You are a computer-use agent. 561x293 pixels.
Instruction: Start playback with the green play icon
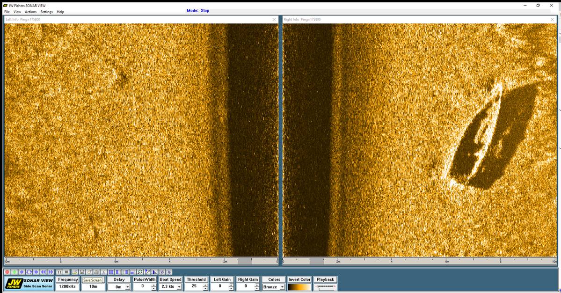point(14,271)
